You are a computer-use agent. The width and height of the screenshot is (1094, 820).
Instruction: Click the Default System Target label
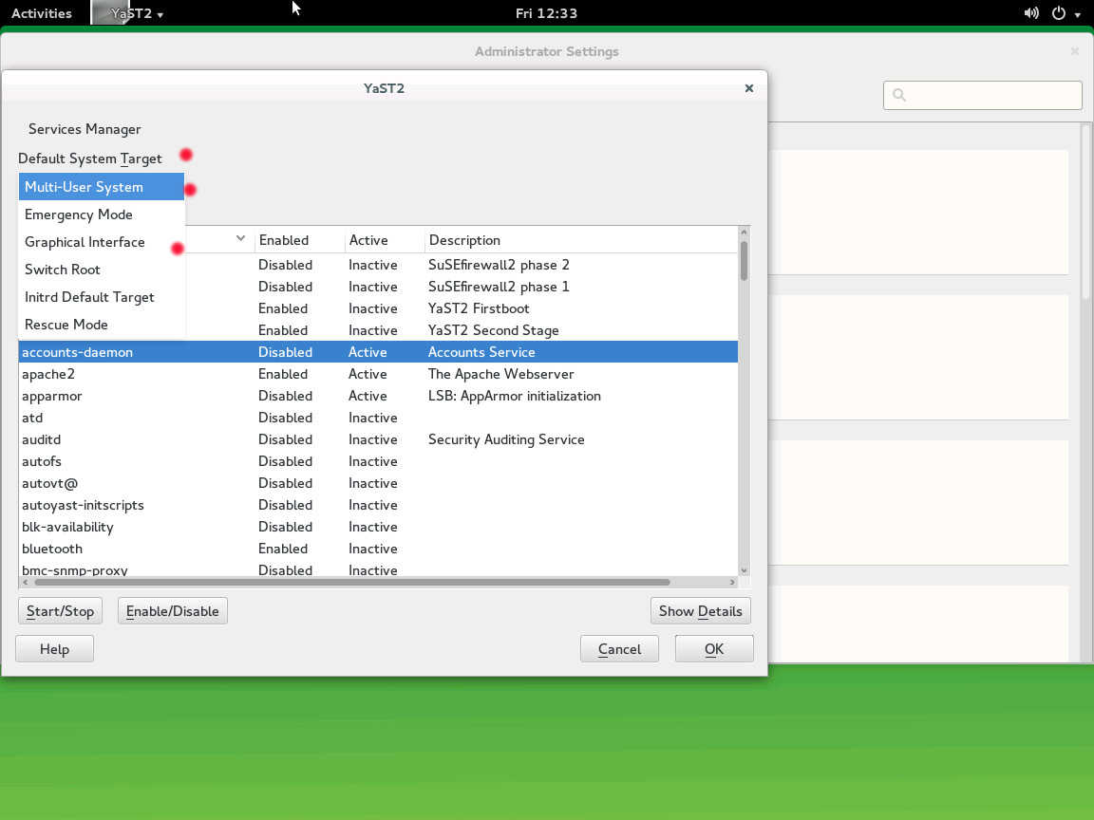click(x=90, y=159)
